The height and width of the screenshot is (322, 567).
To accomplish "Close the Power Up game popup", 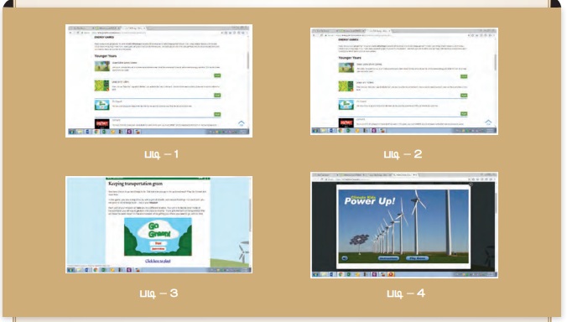I will (x=471, y=184).
